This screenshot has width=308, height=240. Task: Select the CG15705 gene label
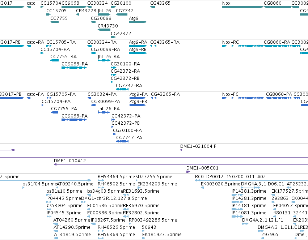pos(56,11)
